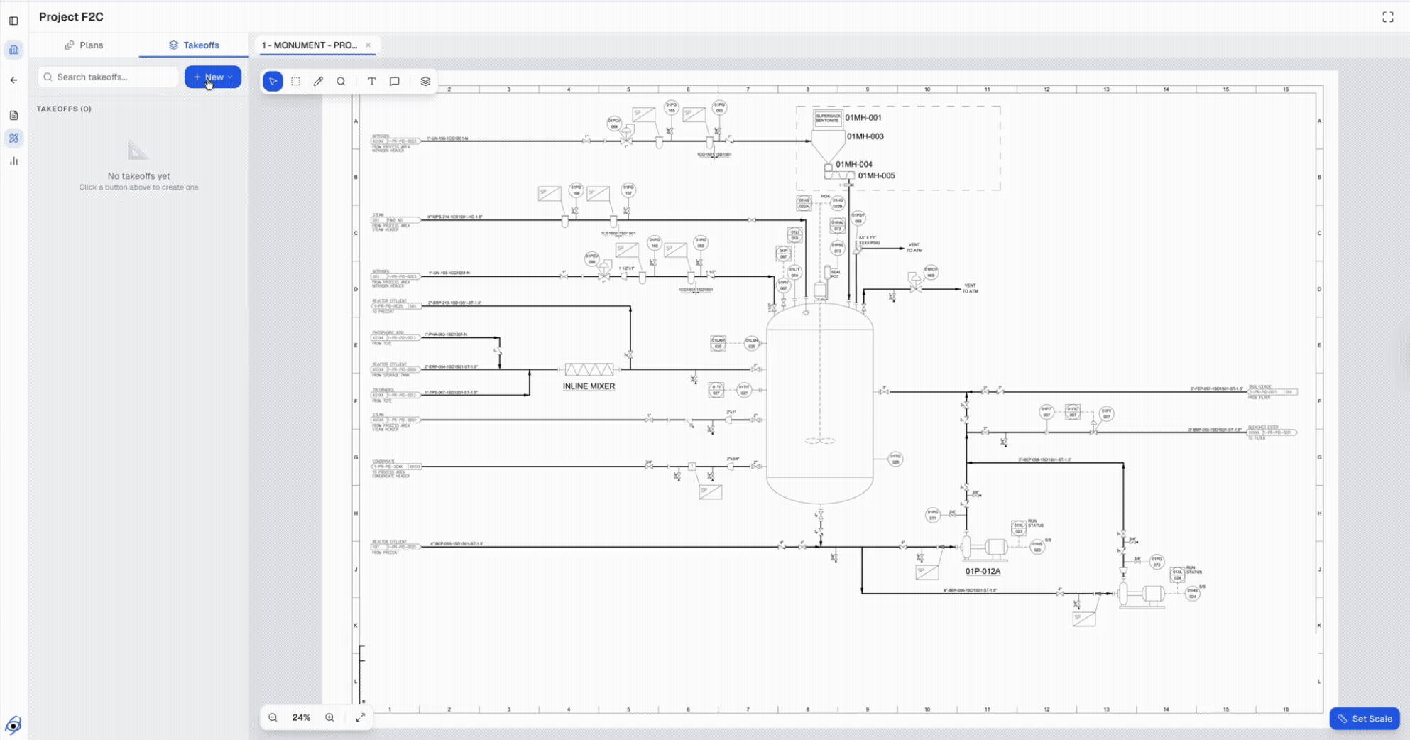This screenshot has height=740, width=1410.
Task: Choose the pencil draw tool
Action: point(318,82)
